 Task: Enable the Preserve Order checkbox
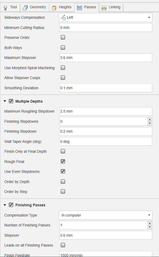coord(63,37)
